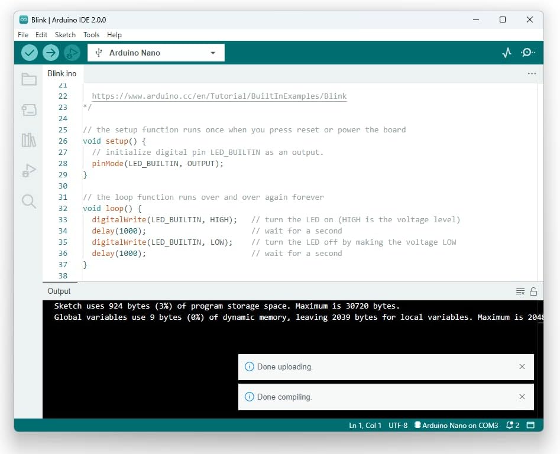
Task: Click Arduino Nano on COM3 status entry
Action: (x=456, y=425)
